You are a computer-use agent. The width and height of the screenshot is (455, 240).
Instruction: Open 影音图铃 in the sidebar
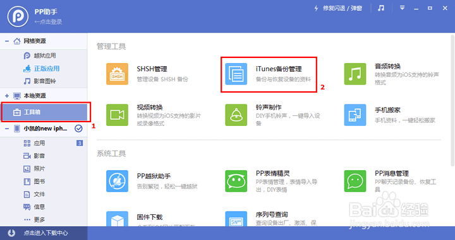coord(45,81)
